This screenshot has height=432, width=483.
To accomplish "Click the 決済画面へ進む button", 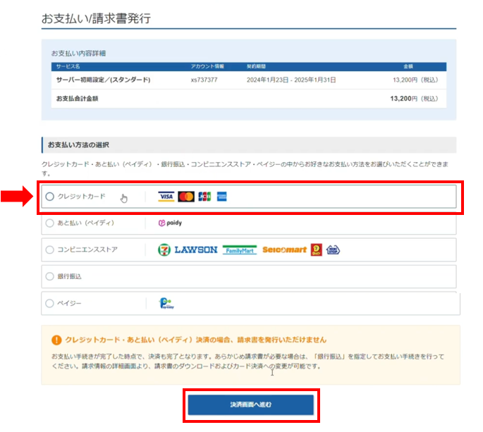I will click(x=250, y=405).
